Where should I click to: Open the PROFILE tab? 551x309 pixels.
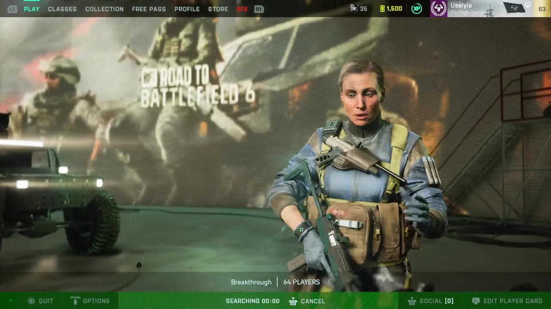(187, 9)
